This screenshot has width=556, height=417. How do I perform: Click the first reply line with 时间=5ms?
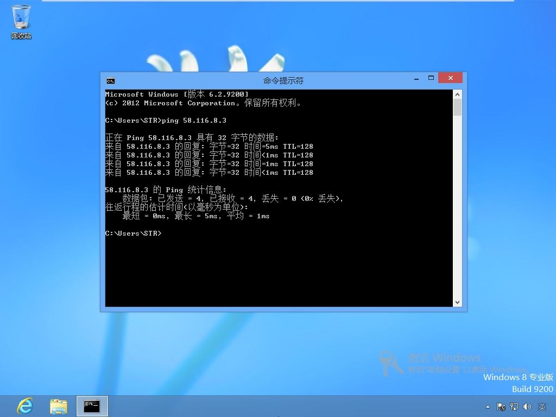(x=209, y=147)
